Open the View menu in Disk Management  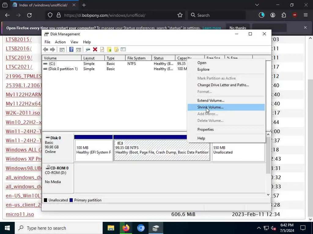[74, 42]
